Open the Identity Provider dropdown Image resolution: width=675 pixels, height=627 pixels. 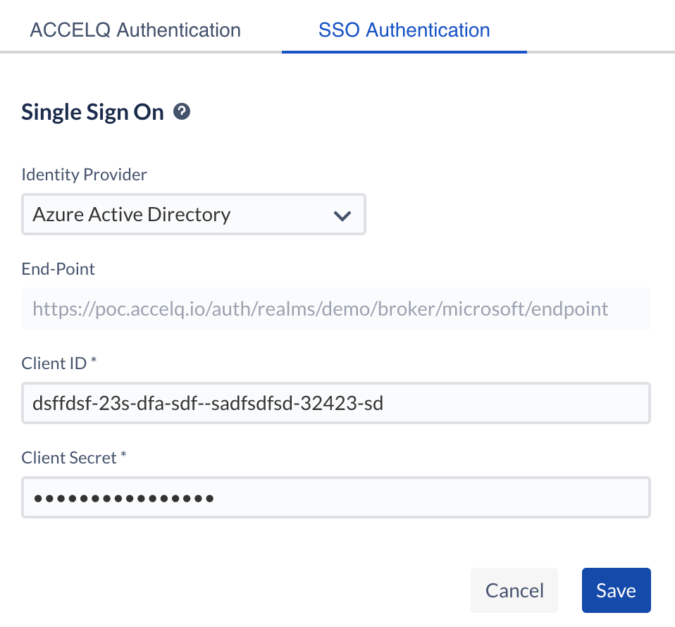click(193, 215)
